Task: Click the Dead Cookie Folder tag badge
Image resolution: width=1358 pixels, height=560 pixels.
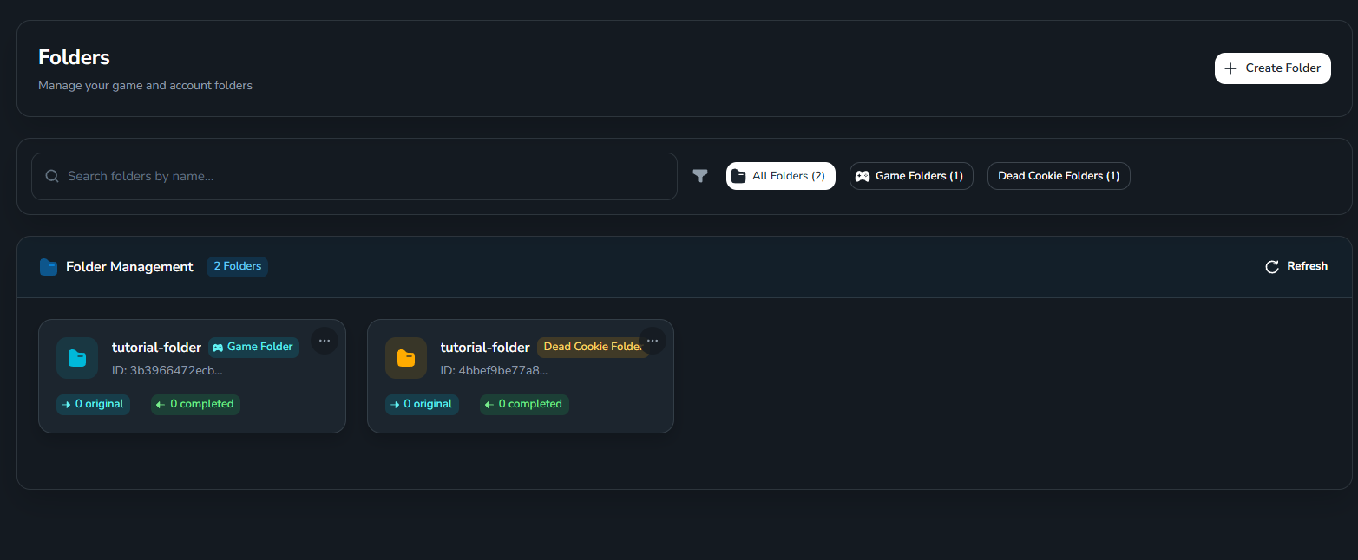Action: pos(594,347)
